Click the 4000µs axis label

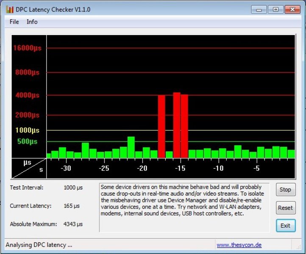(27, 95)
